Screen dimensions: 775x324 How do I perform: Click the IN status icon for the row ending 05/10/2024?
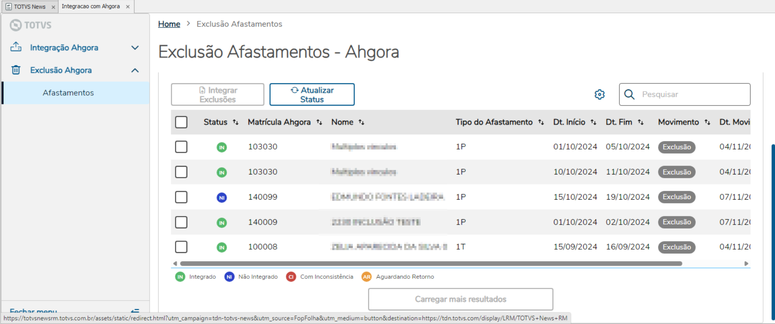pos(222,147)
